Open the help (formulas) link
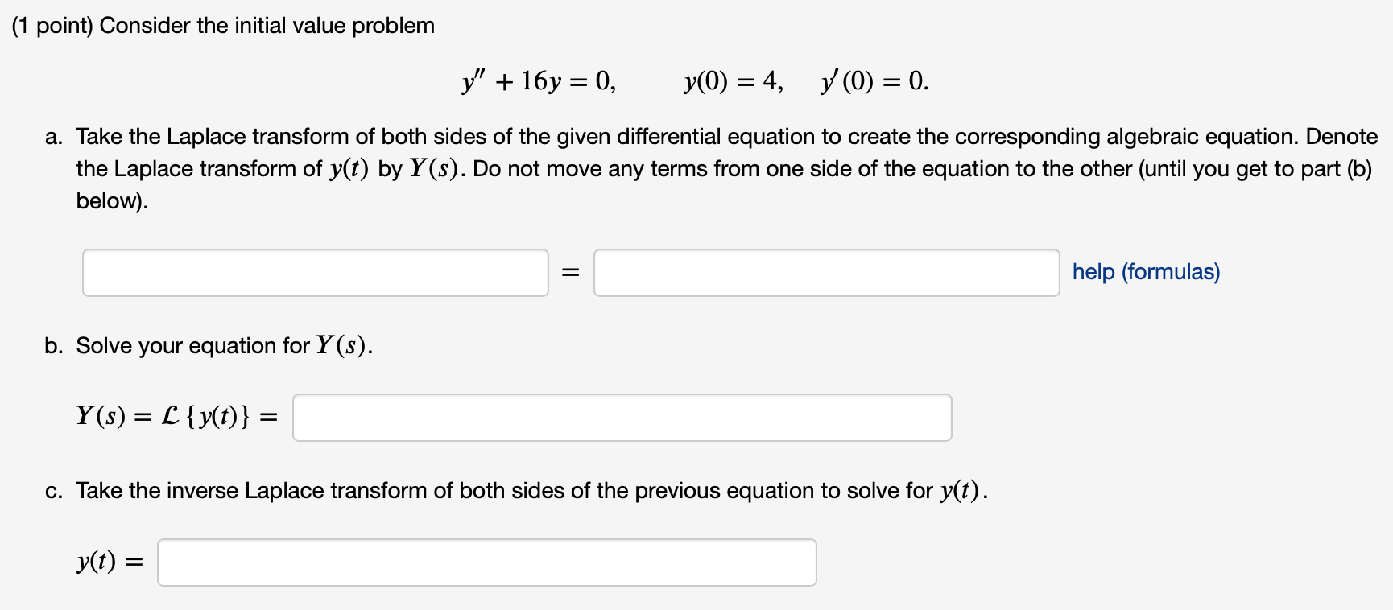The height and width of the screenshot is (610, 1393). point(1146,272)
